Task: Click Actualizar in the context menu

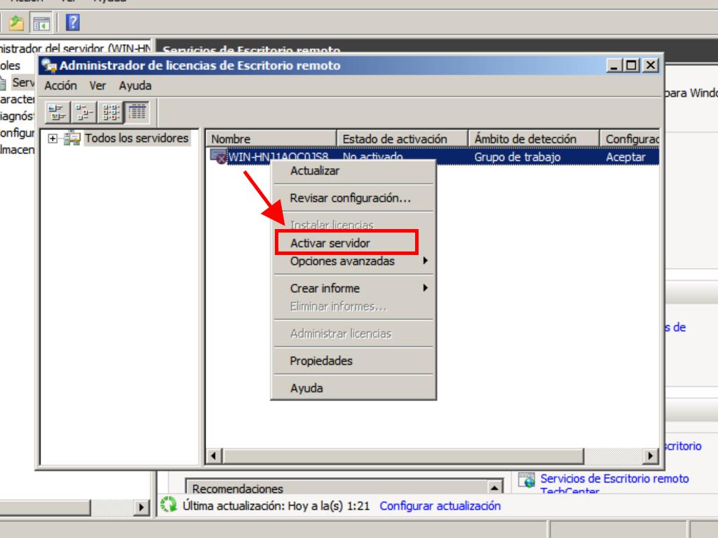Action: pyautogui.click(x=315, y=171)
